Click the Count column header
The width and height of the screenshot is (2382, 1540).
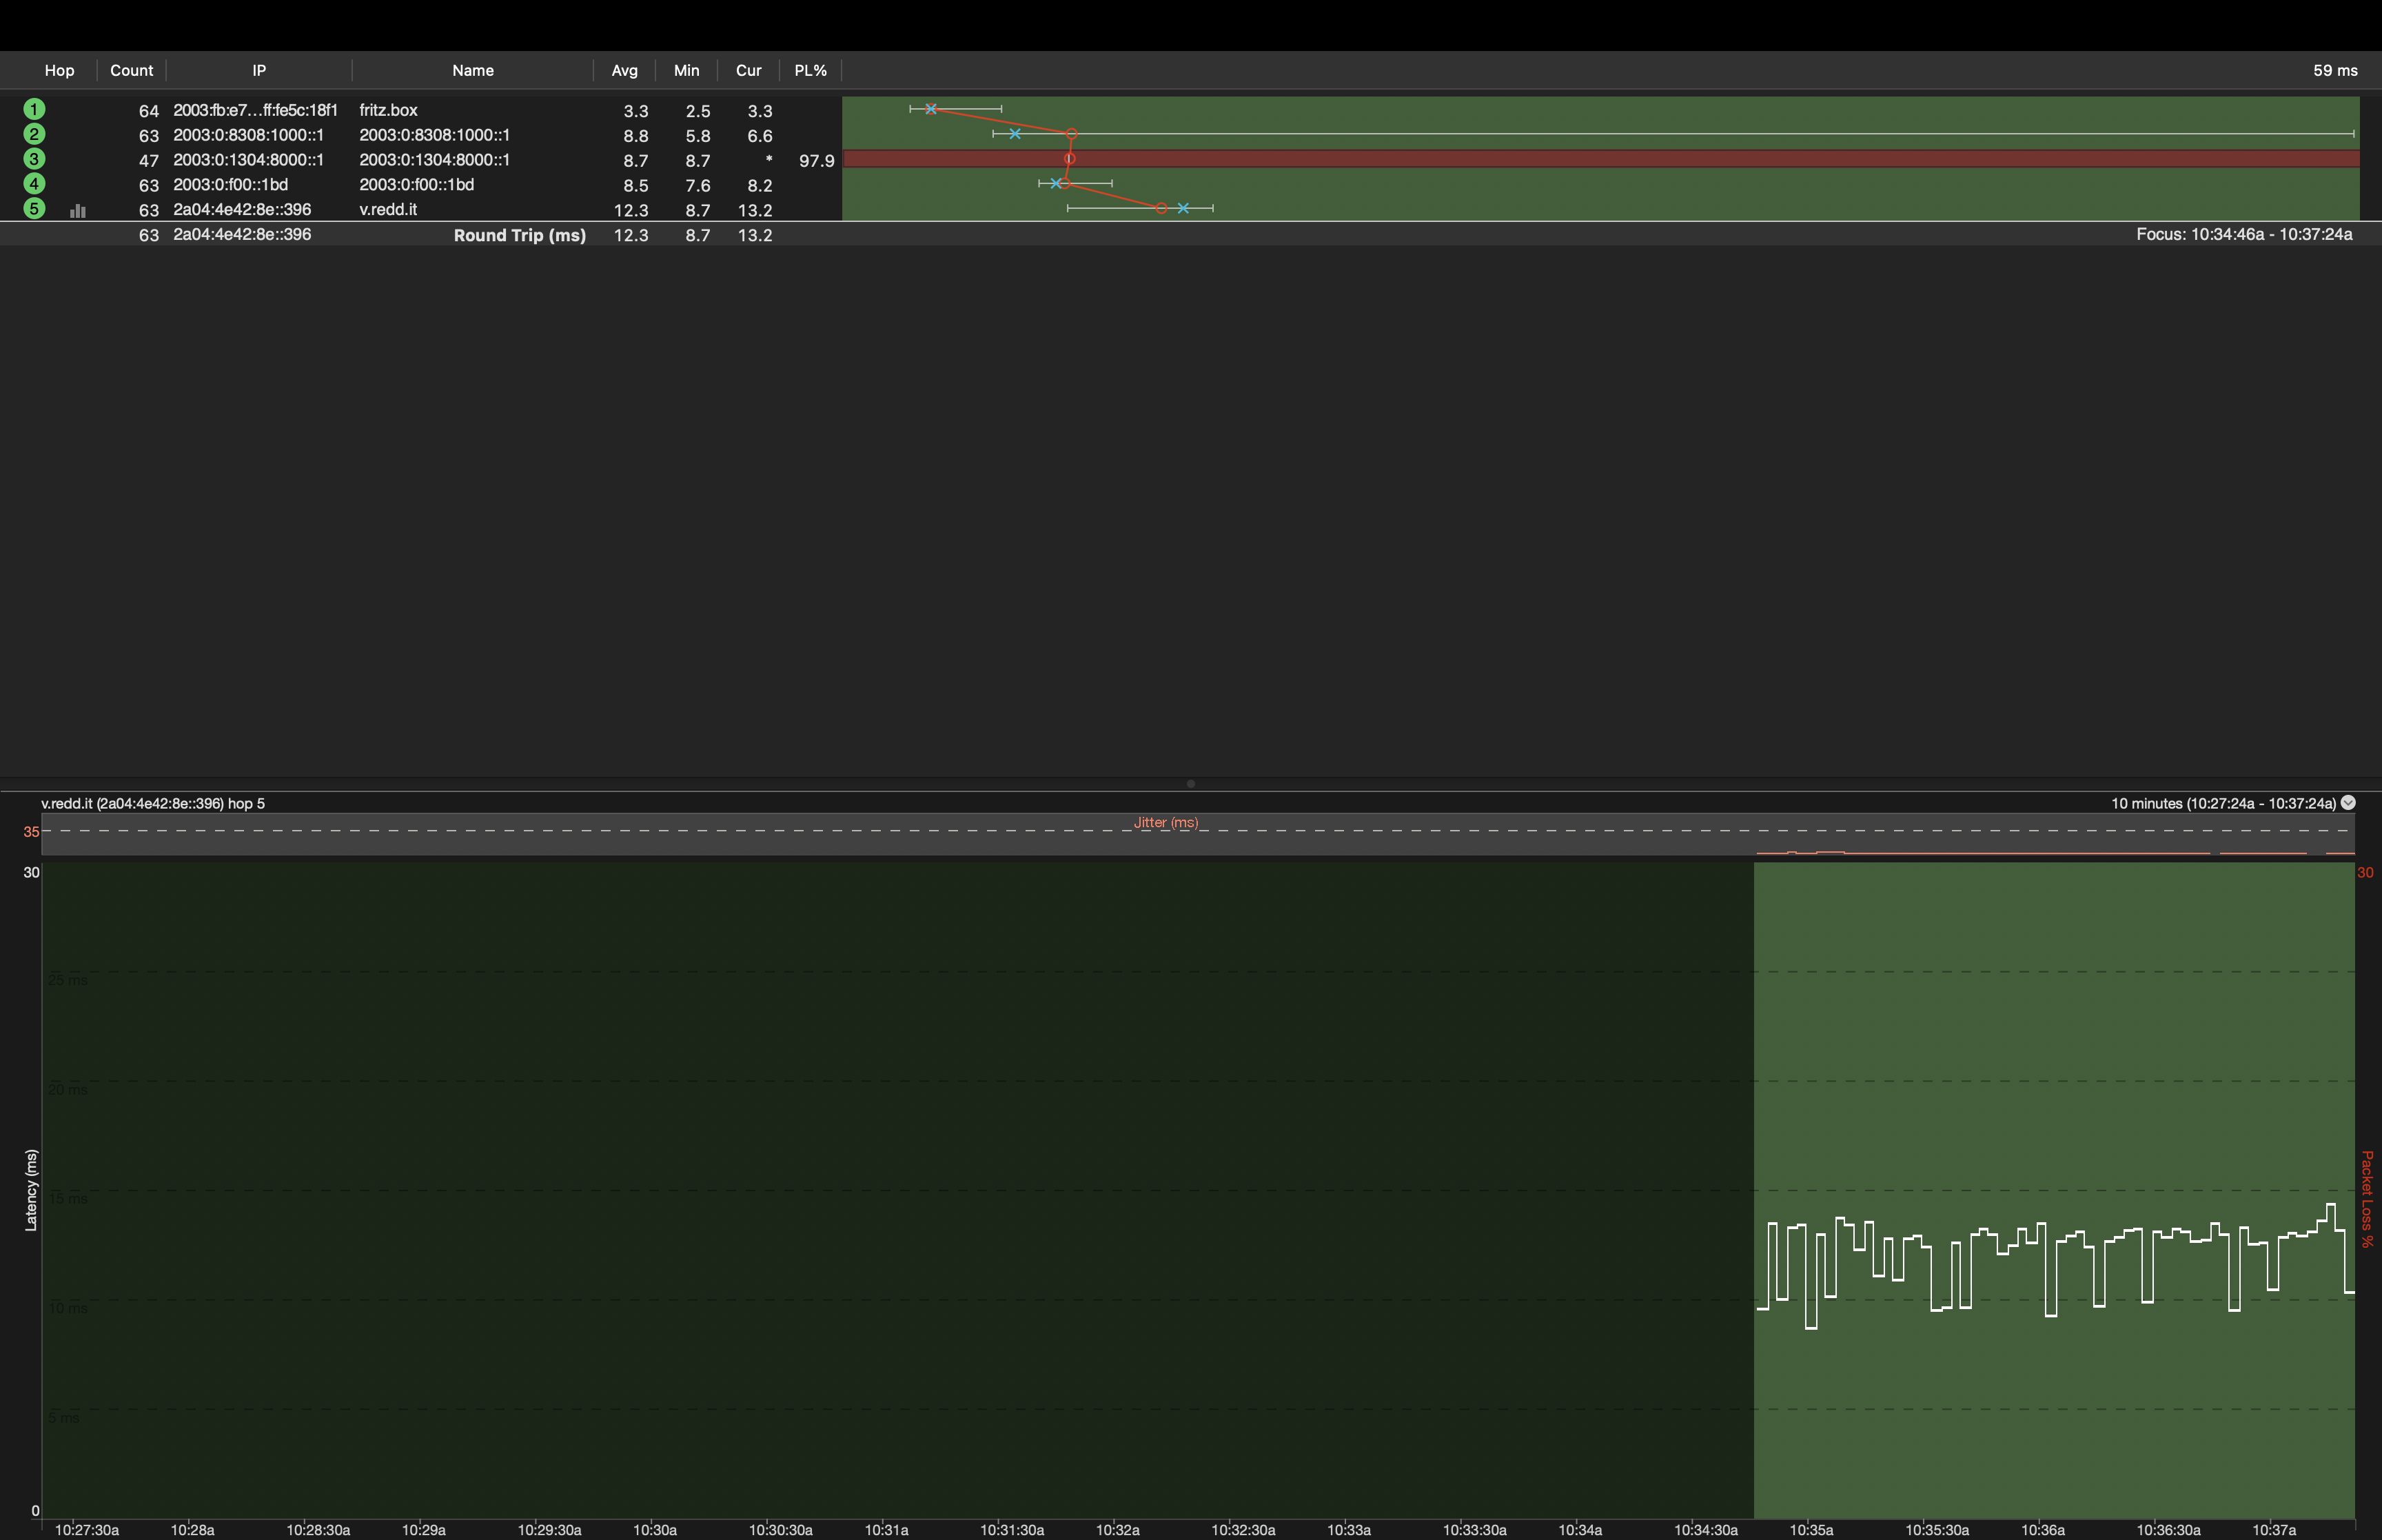[x=131, y=70]
